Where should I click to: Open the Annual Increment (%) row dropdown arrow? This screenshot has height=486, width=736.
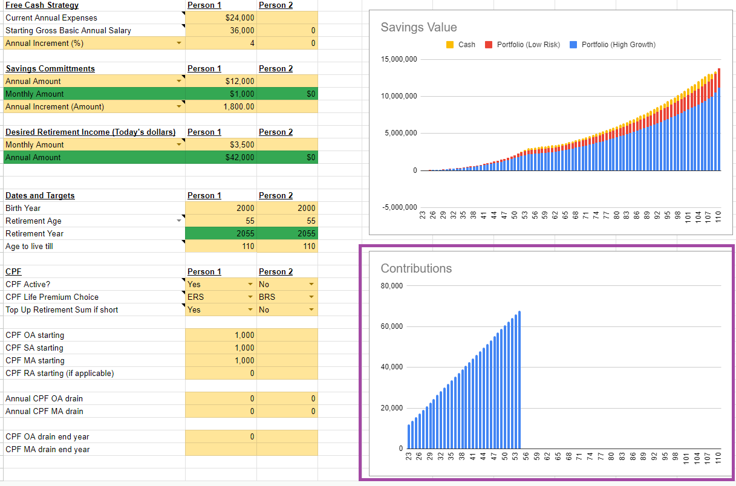click(x=178, y=44)
